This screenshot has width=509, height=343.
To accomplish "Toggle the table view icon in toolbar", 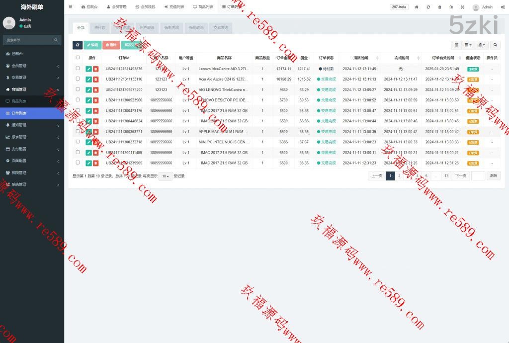I will tap(456, 45).
